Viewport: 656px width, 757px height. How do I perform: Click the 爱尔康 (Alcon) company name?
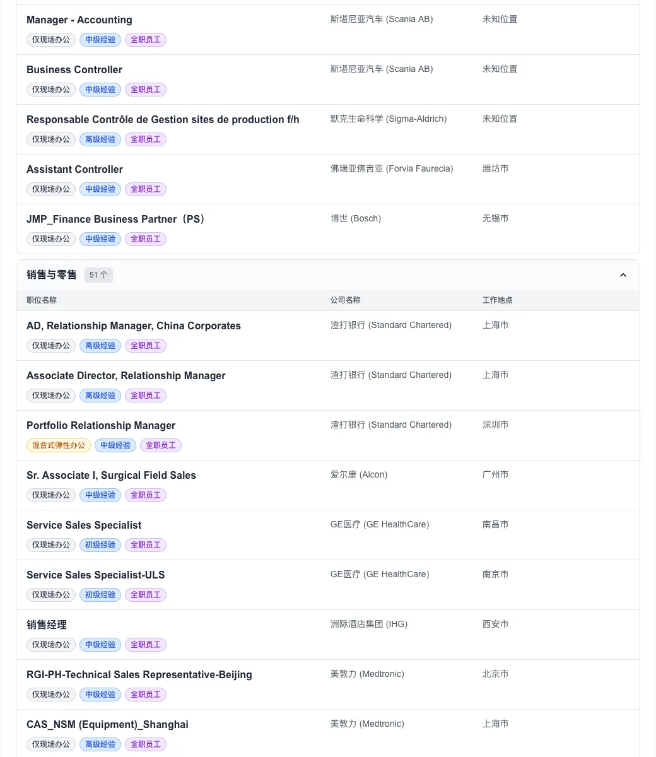pyautogui.click(x=359, y=475)
